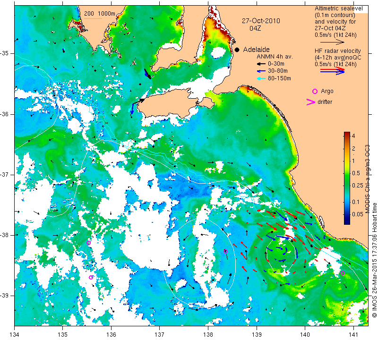Screen dimensions: 378x340
Task: Click the '(4-12h avg)noQC' legend line
Action: 338,58
